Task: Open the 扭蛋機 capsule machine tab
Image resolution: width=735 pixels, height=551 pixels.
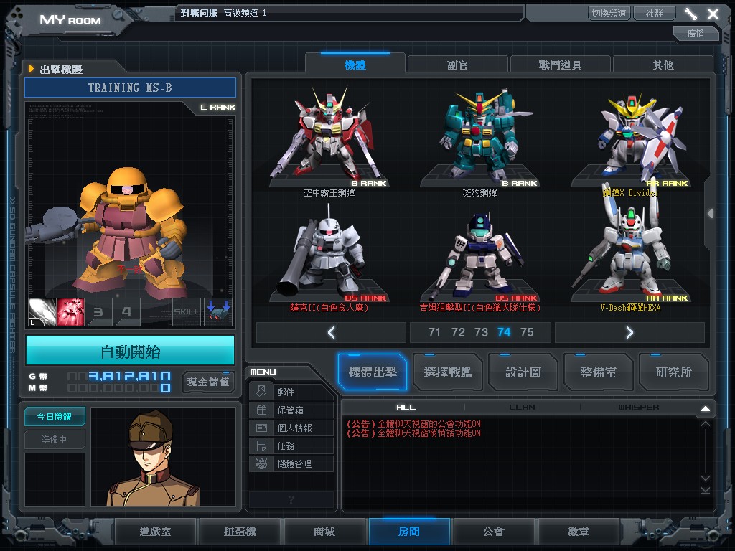Action: [x=240, y=532]
